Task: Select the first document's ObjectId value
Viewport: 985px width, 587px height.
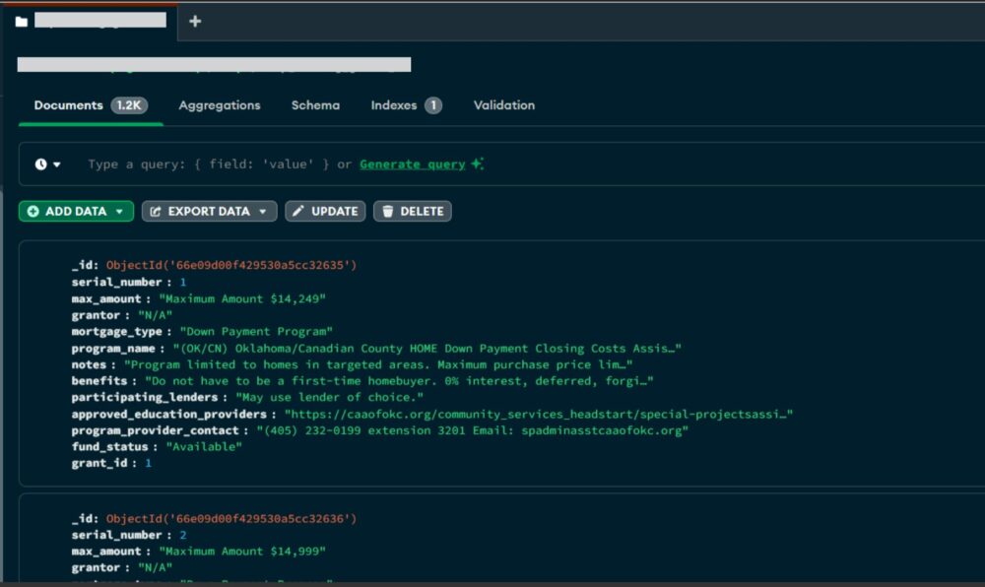Action: tap(231, 265)
